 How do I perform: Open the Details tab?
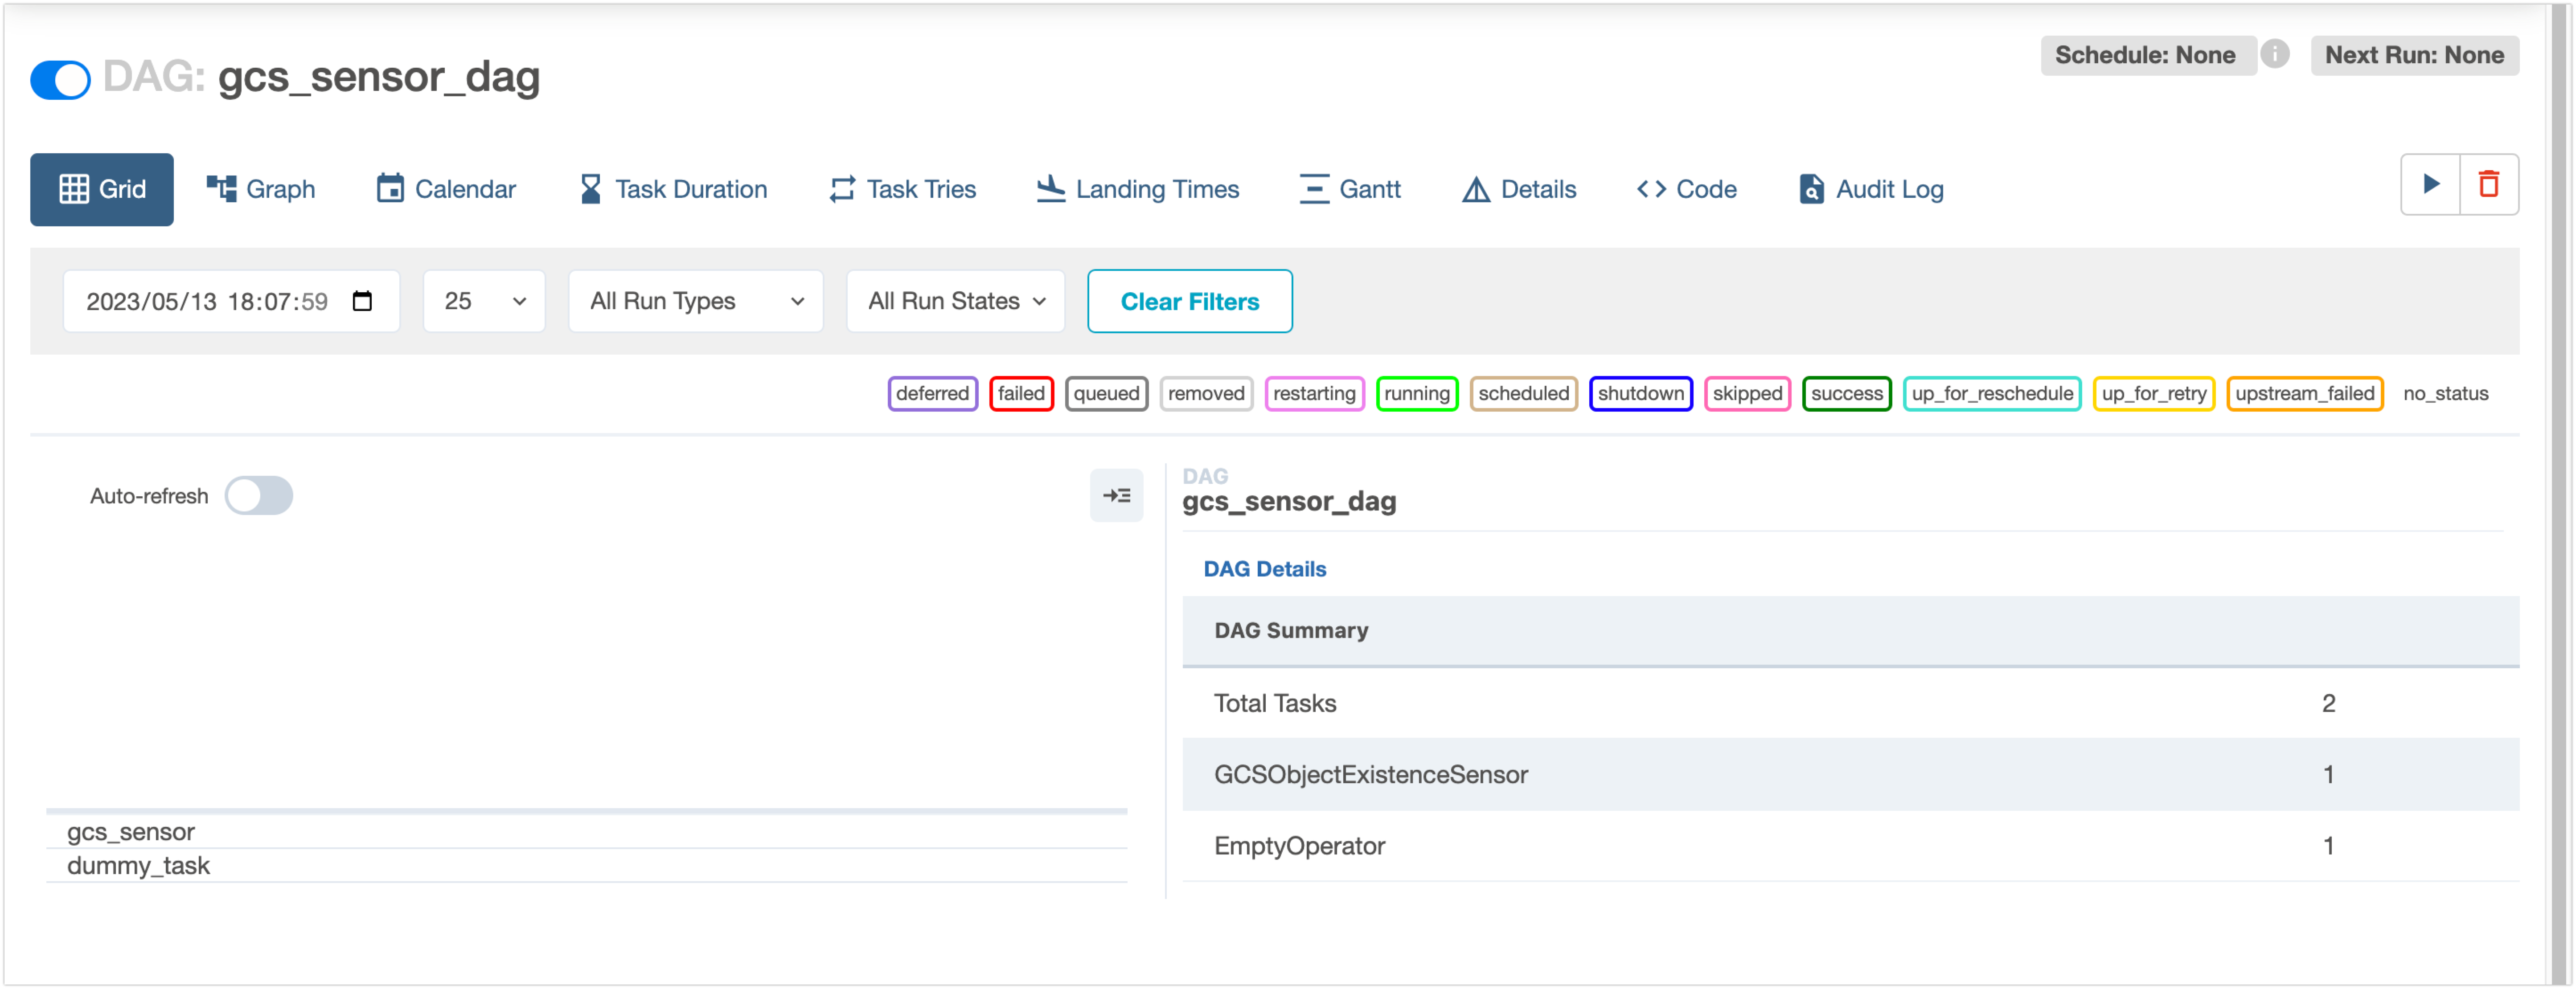coord(1519,189)
